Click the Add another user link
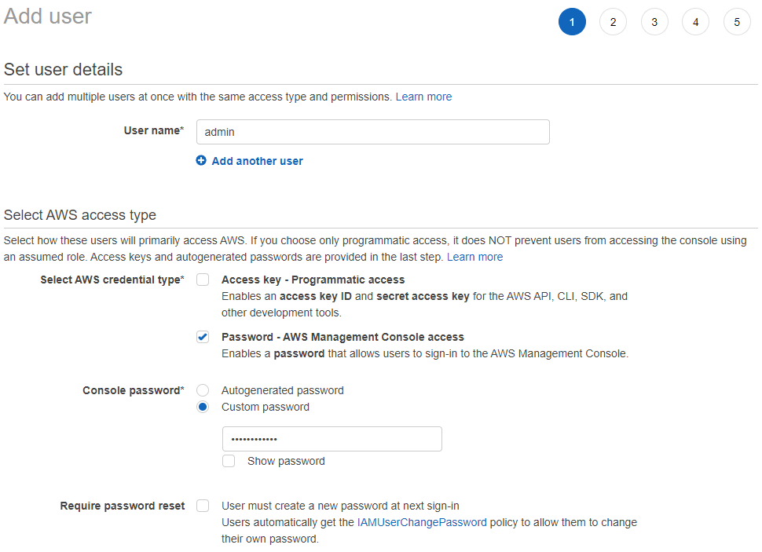The image size is (762, 552). [257, 161]
